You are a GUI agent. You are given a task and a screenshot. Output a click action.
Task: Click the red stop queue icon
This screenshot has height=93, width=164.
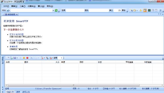[x=28, y=58]
